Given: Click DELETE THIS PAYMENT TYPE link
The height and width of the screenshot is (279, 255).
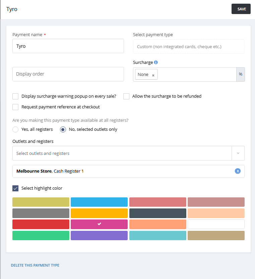Looking at the screenshot, I should tap(35, 265).
